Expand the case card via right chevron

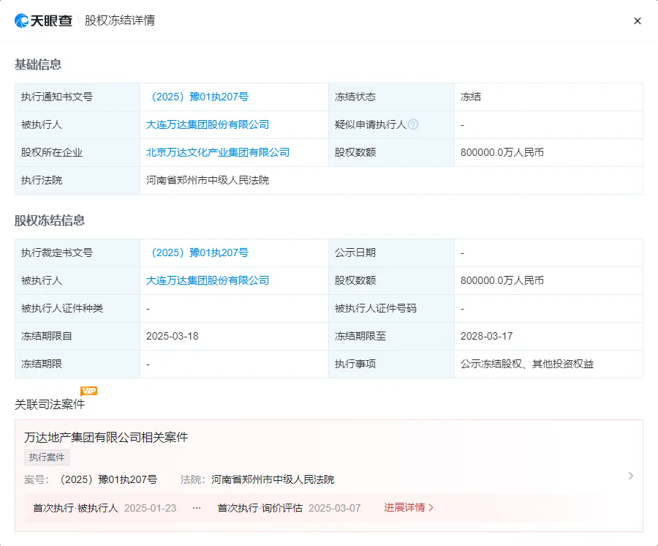tap(630, 476)
